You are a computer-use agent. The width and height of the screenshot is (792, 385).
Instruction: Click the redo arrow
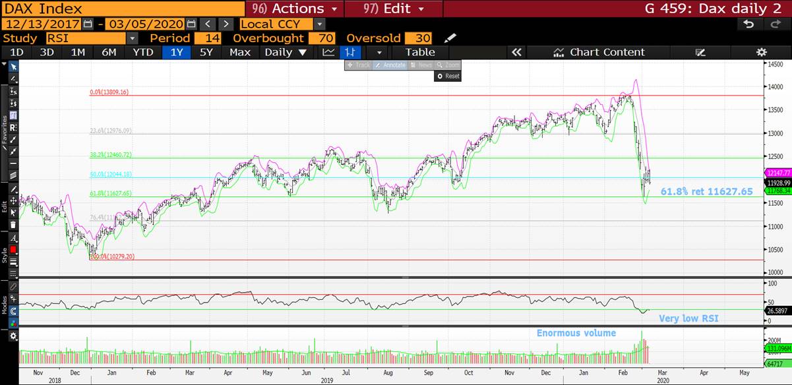(x=776, y=24)
